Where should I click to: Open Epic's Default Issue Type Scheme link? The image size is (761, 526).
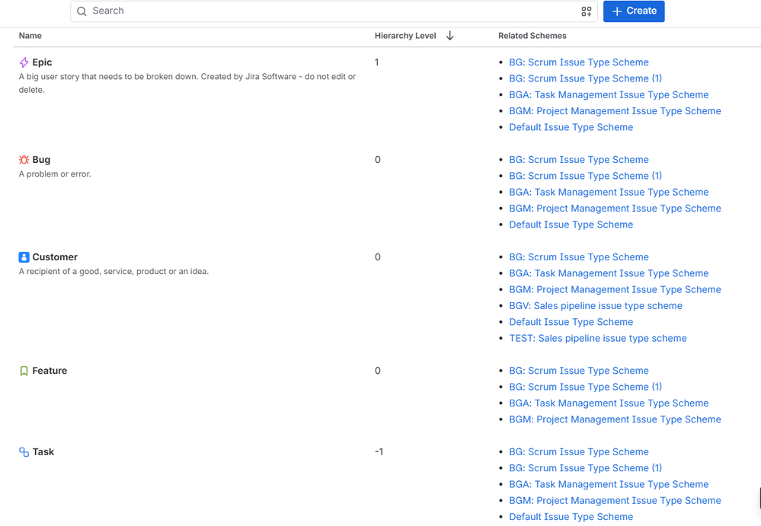pyautogui.click(x=571, y=127)
